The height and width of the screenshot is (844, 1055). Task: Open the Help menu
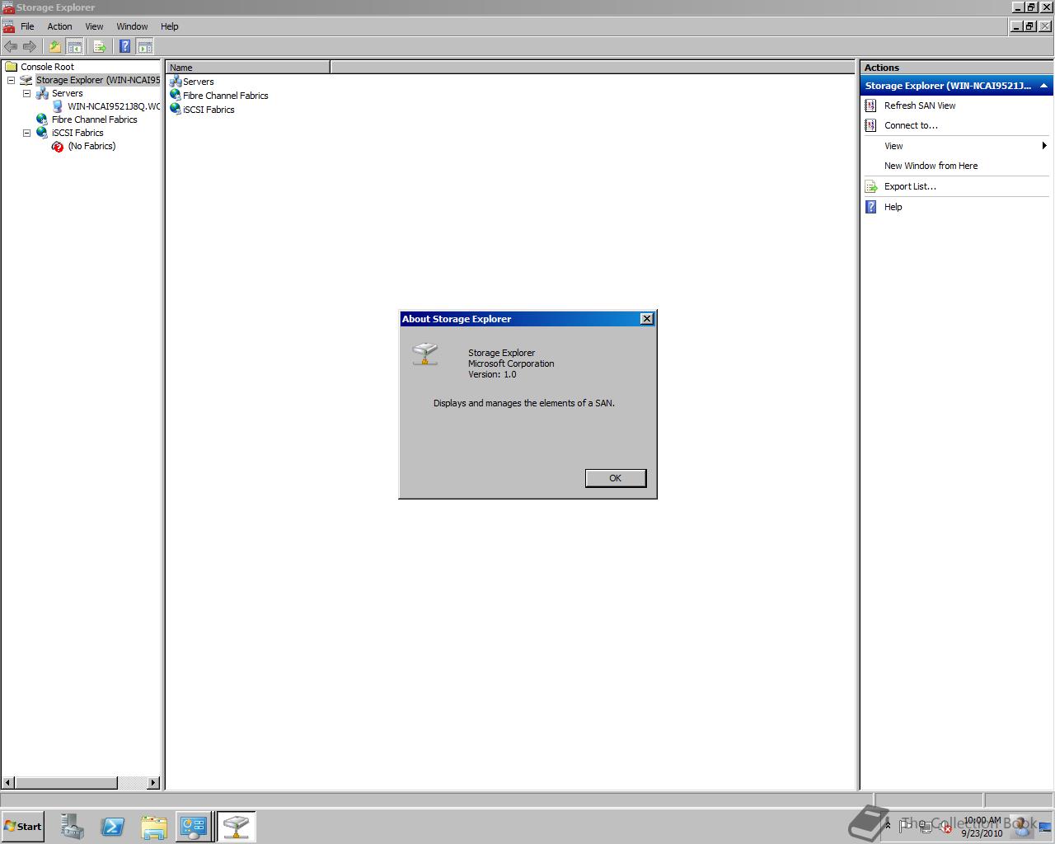click(169, 26)
